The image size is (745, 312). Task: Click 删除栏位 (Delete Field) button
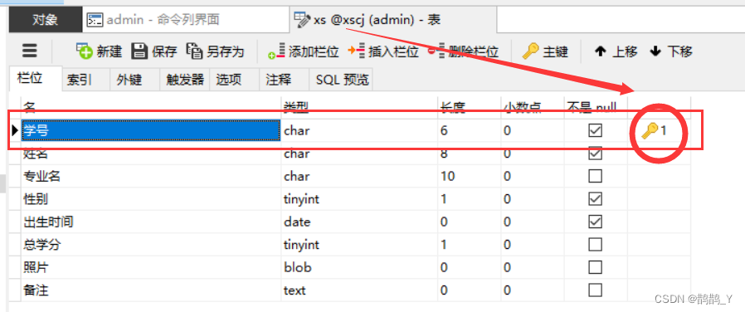[463, 51]
